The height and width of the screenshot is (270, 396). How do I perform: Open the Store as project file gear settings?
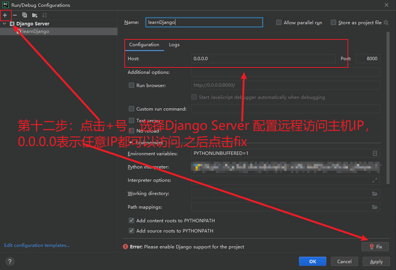point(386,22)
